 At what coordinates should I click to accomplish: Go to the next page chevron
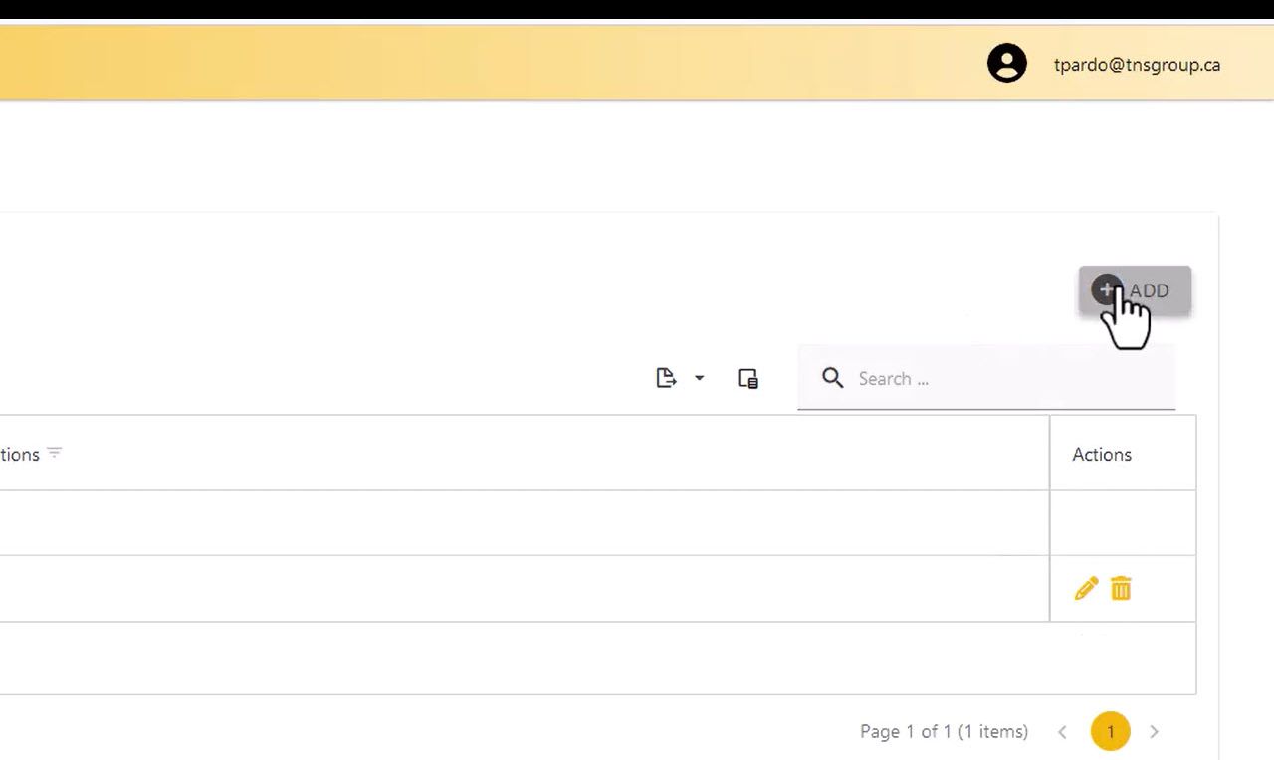(x=1154, y=732)
